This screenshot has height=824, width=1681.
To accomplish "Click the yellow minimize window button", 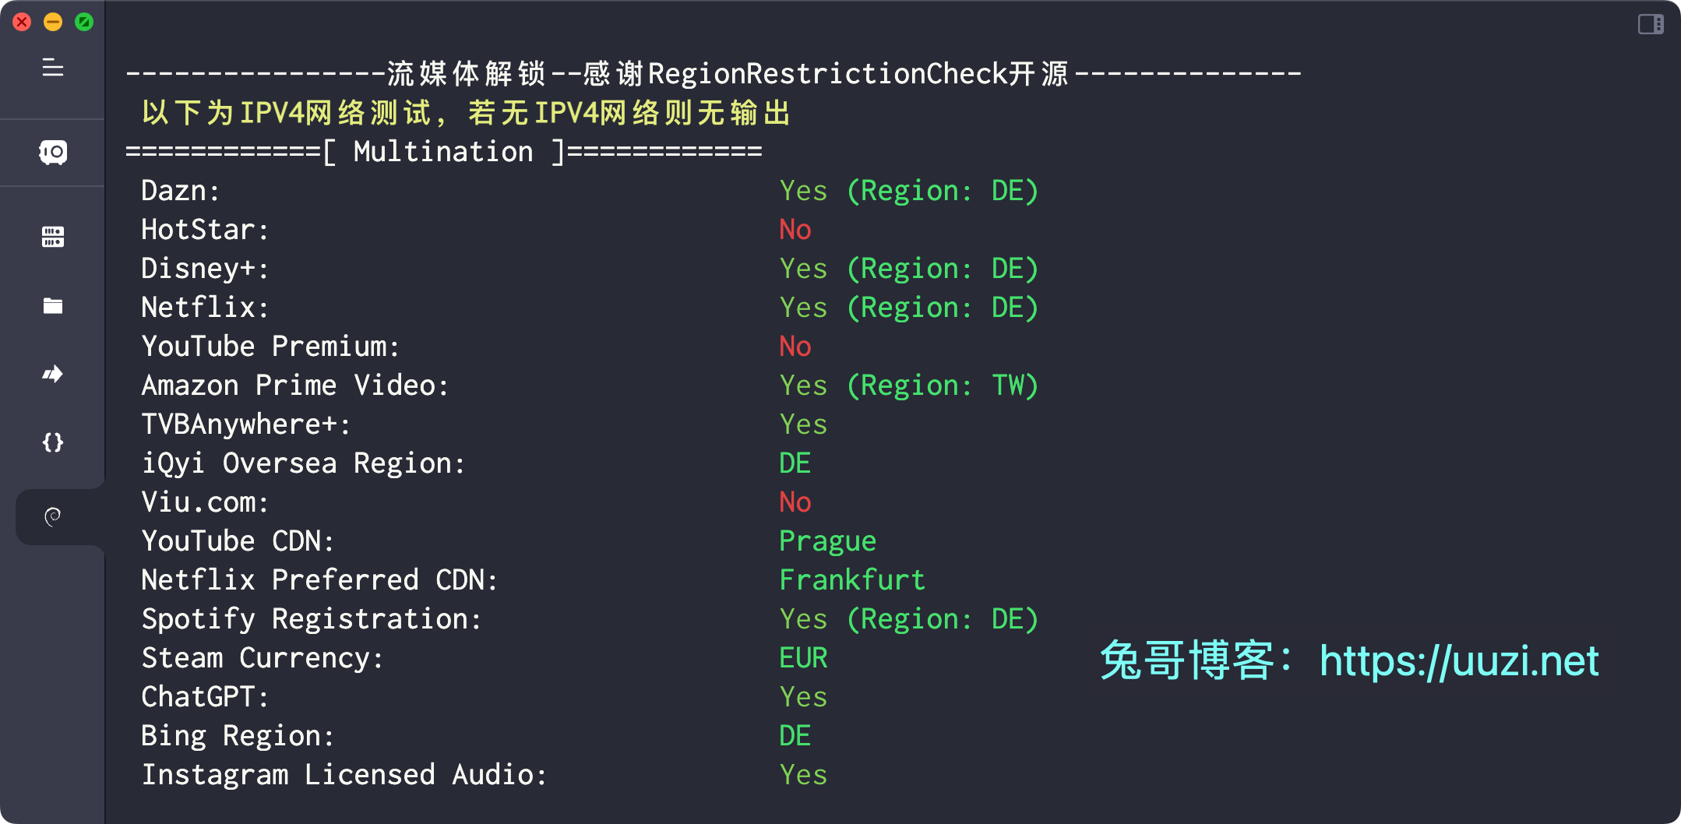I will coord(53,22).
